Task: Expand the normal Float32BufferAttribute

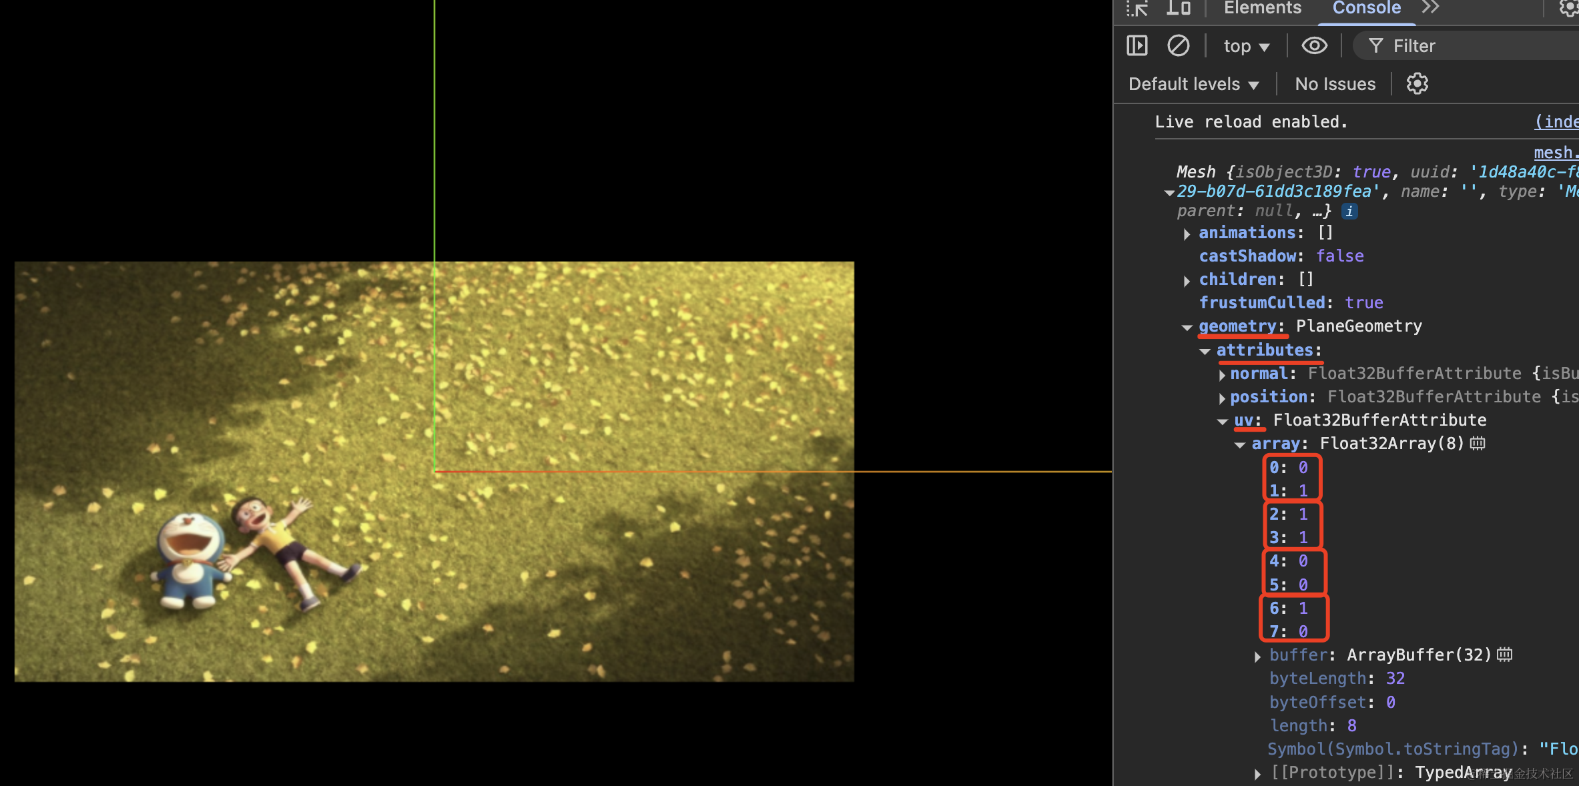Action: (x=1222, y=375)
